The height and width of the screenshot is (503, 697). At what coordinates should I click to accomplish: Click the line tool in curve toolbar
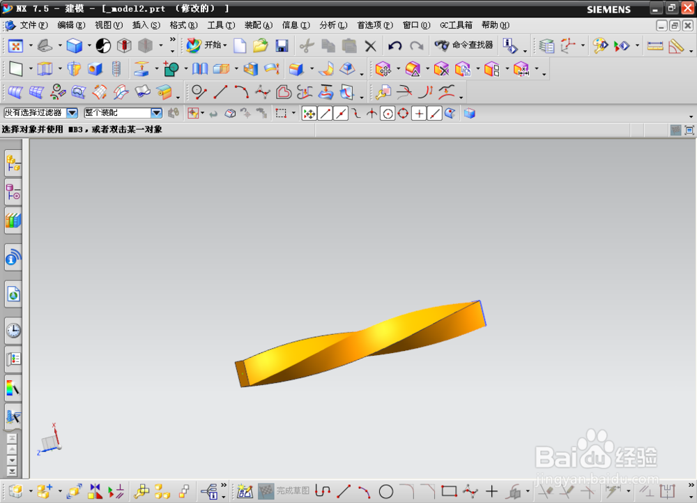click(220, 92)
